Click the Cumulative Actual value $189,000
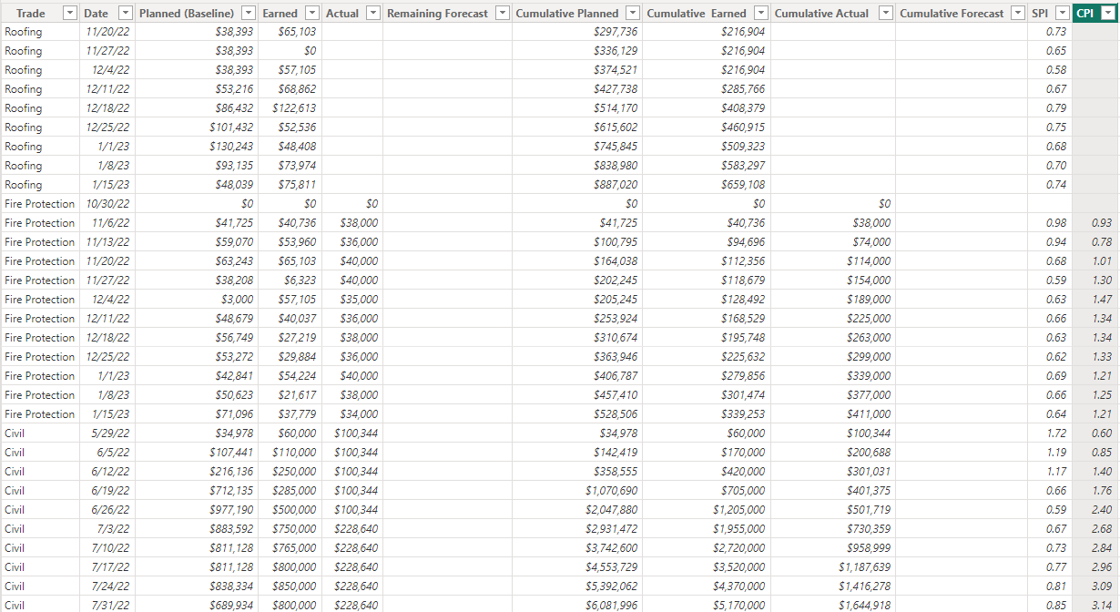1120x612 pixels. [869, 300]
